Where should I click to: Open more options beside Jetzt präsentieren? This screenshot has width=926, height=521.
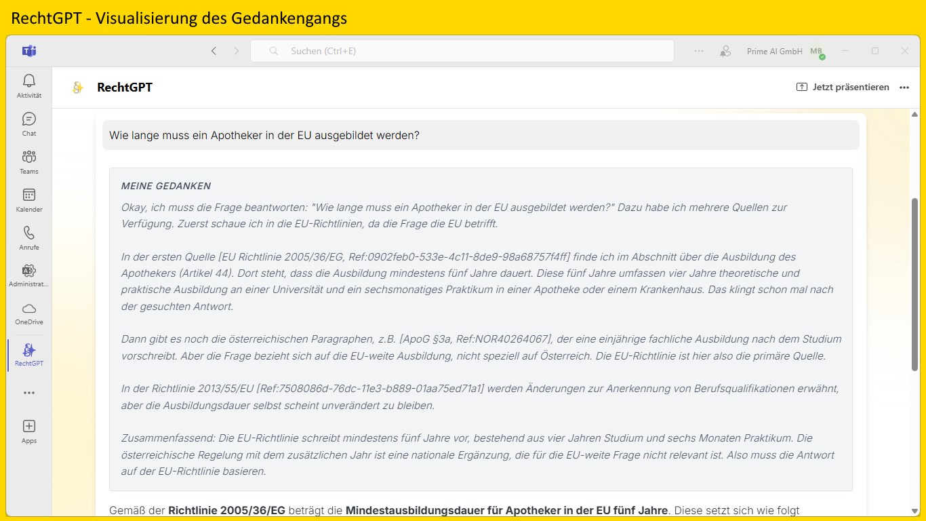pos(904,87)
